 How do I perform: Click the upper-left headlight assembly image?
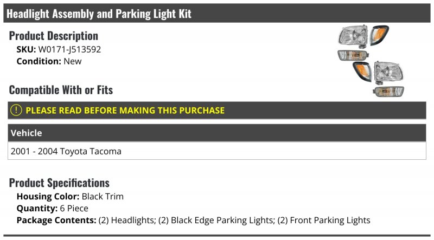(353, 37)
